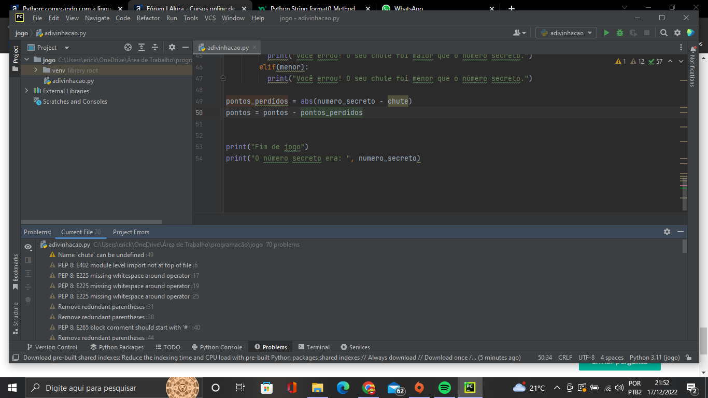Image resolution: width=708 pixels, height=398 pixels.
Task: Open the Python Packages tool window
Action: point(117,347)
